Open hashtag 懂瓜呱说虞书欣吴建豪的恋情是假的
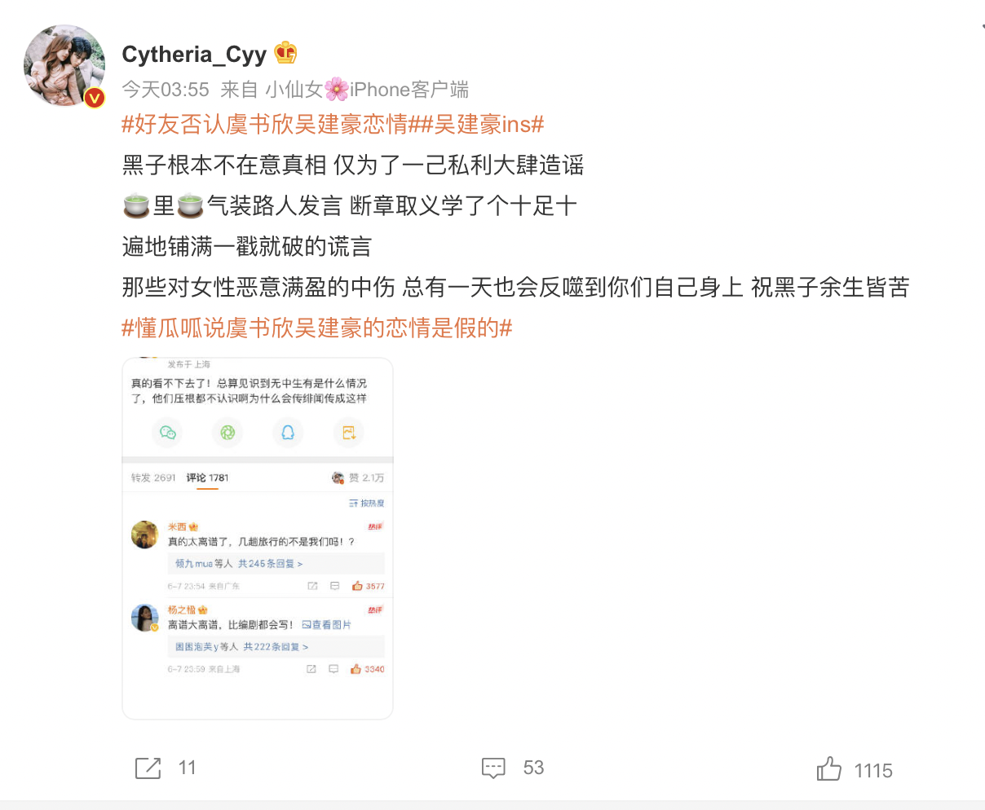 click(x=317, y=328)
